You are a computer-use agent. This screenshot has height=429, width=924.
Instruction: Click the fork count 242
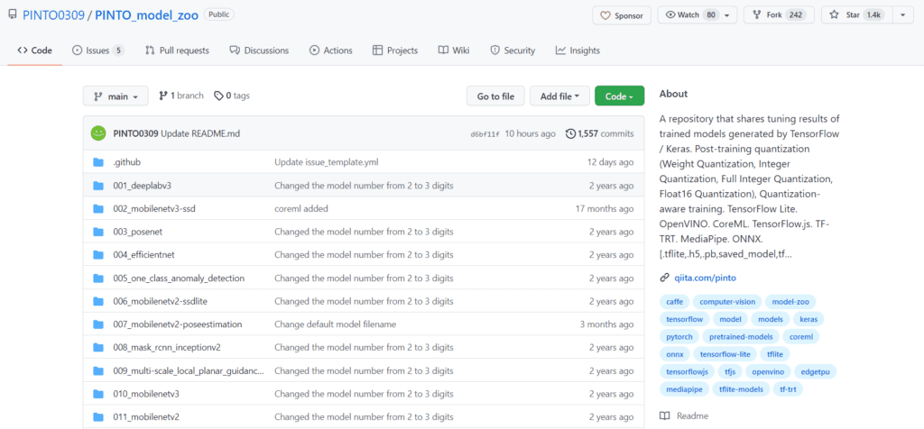click(796, 15)
